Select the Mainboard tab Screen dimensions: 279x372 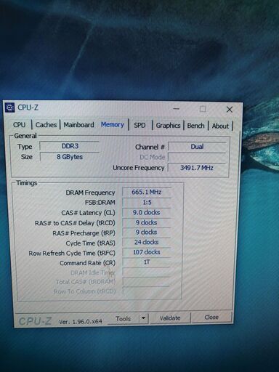78,125
